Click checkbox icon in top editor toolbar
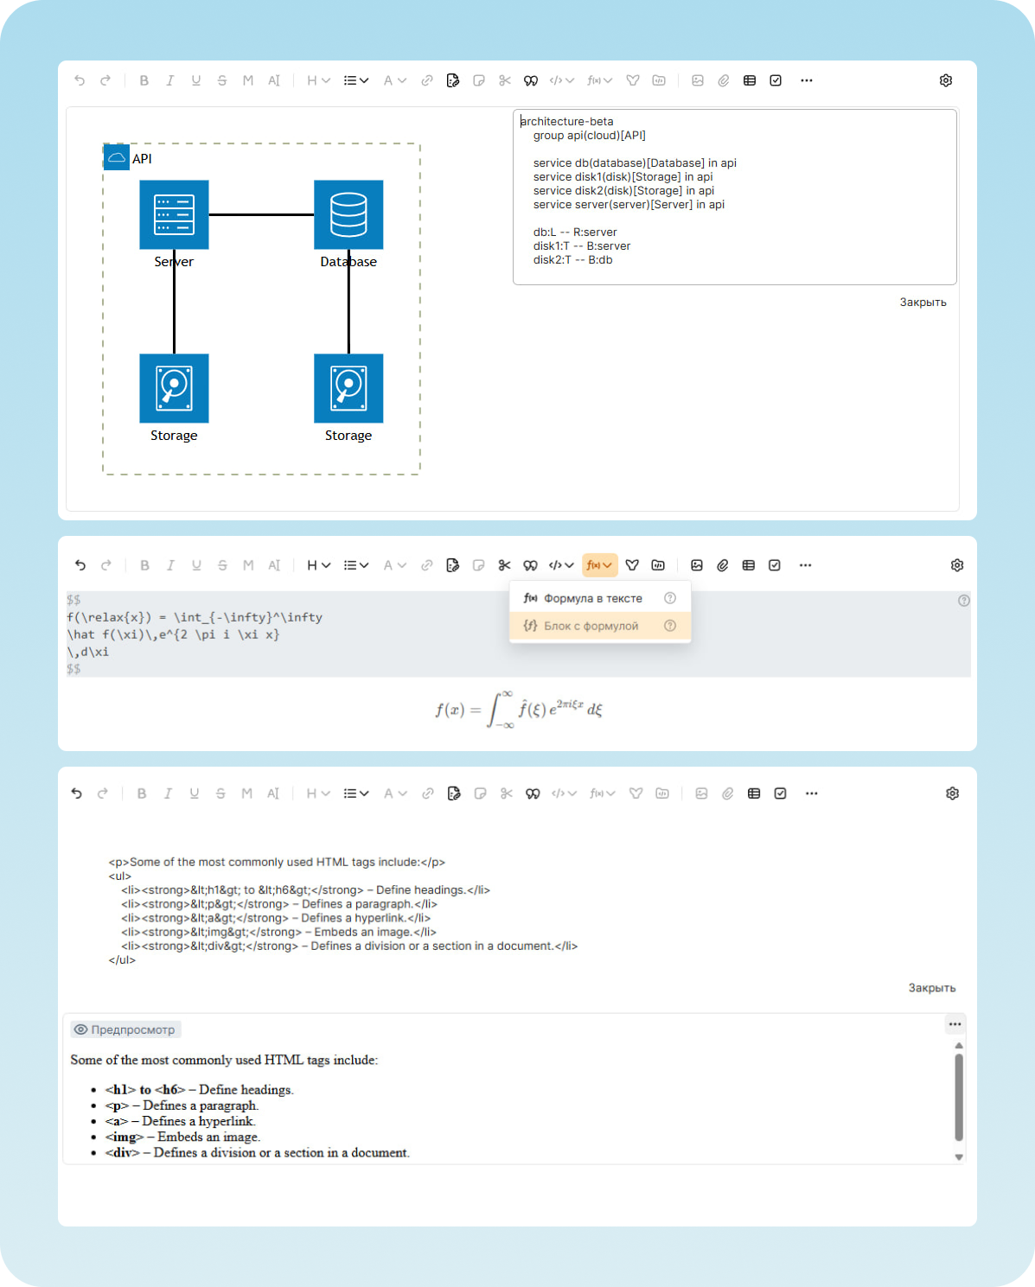 click(776, 80)
